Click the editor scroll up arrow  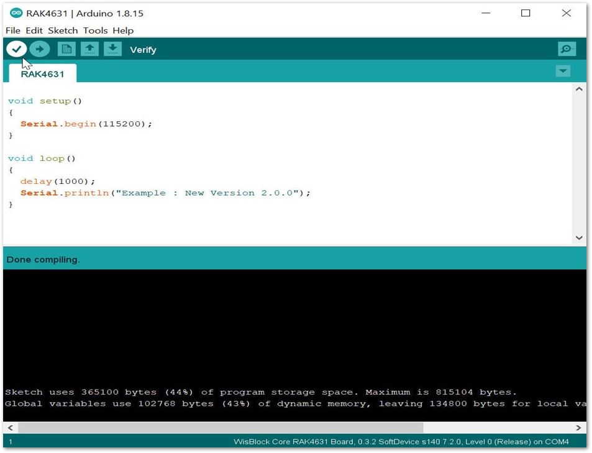coord(579,89)
